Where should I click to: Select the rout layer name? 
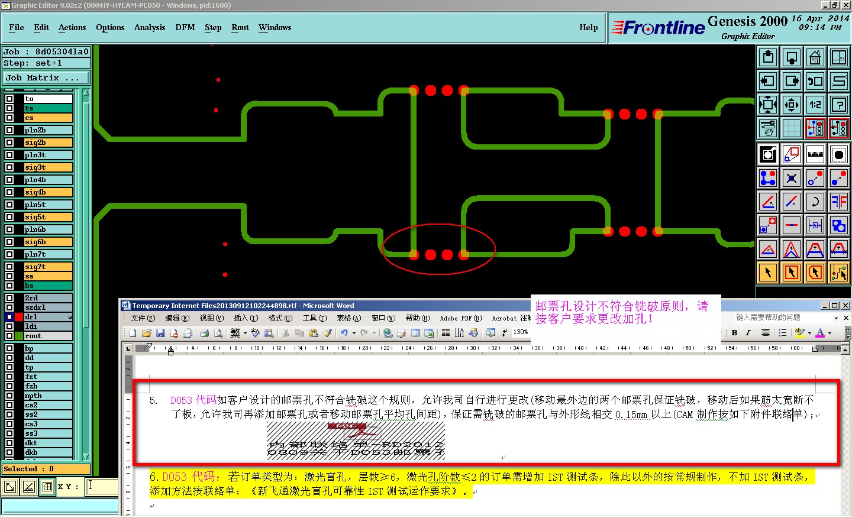pos(48,336)
